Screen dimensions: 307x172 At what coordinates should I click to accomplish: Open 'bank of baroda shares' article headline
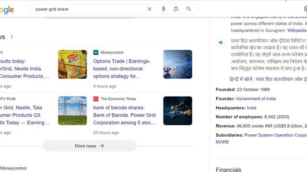(125, 115)
